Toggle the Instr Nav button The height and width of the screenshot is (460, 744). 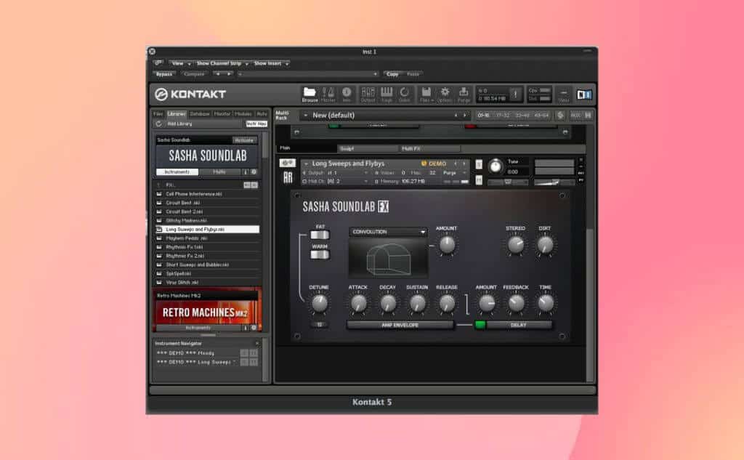(256, 124)
